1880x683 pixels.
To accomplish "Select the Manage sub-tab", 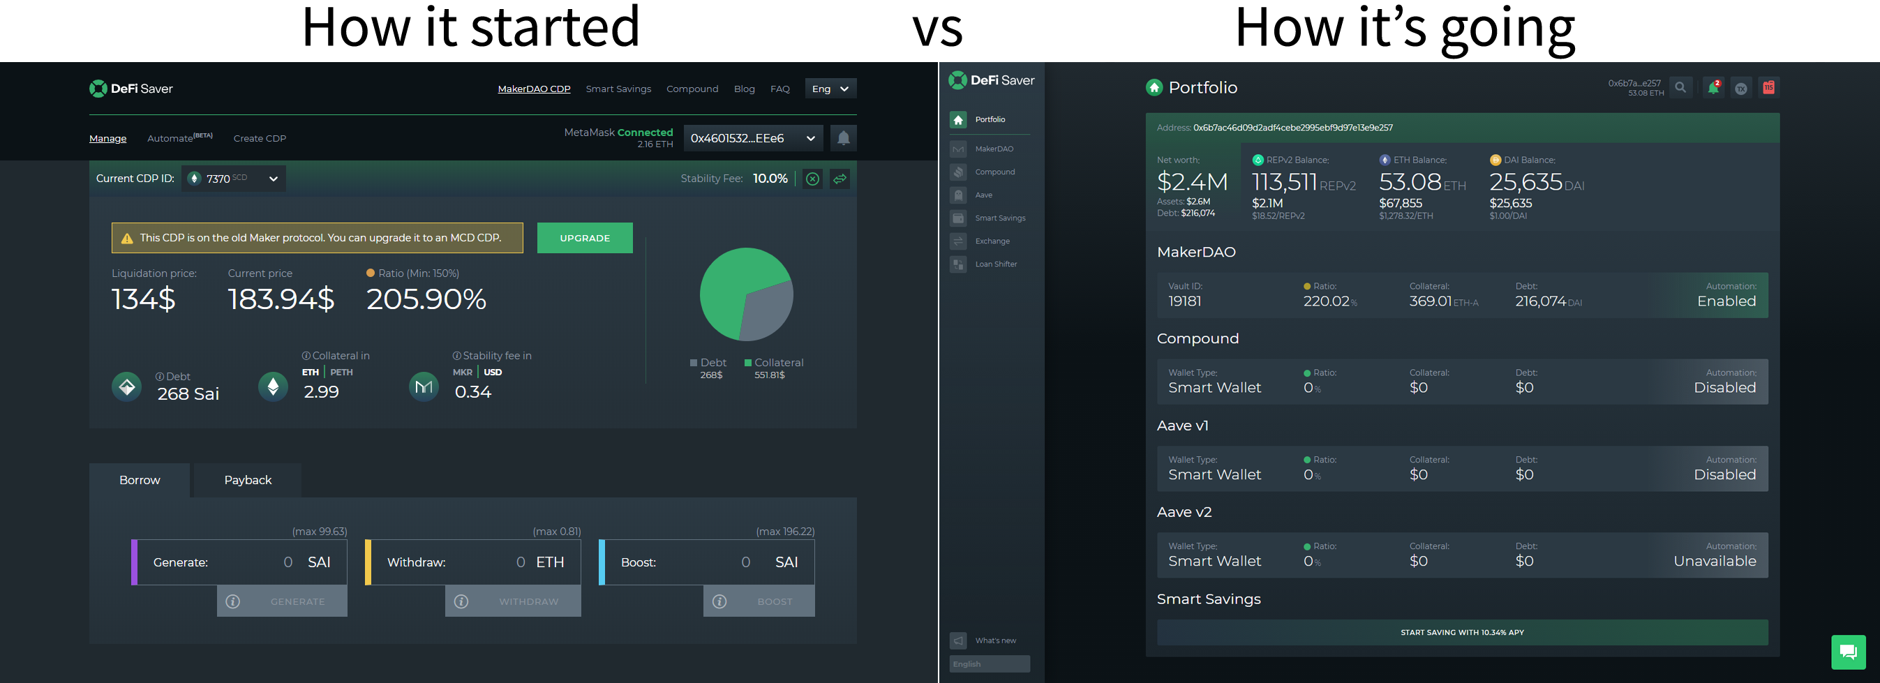I will click(x=108, y=139).
